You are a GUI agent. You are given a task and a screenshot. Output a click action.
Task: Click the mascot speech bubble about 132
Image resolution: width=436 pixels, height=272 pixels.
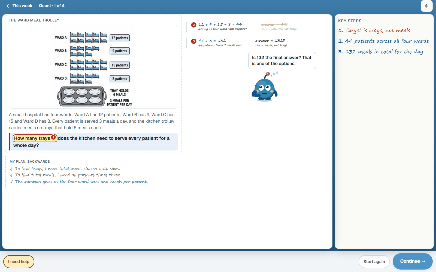(x=282, y=60)
